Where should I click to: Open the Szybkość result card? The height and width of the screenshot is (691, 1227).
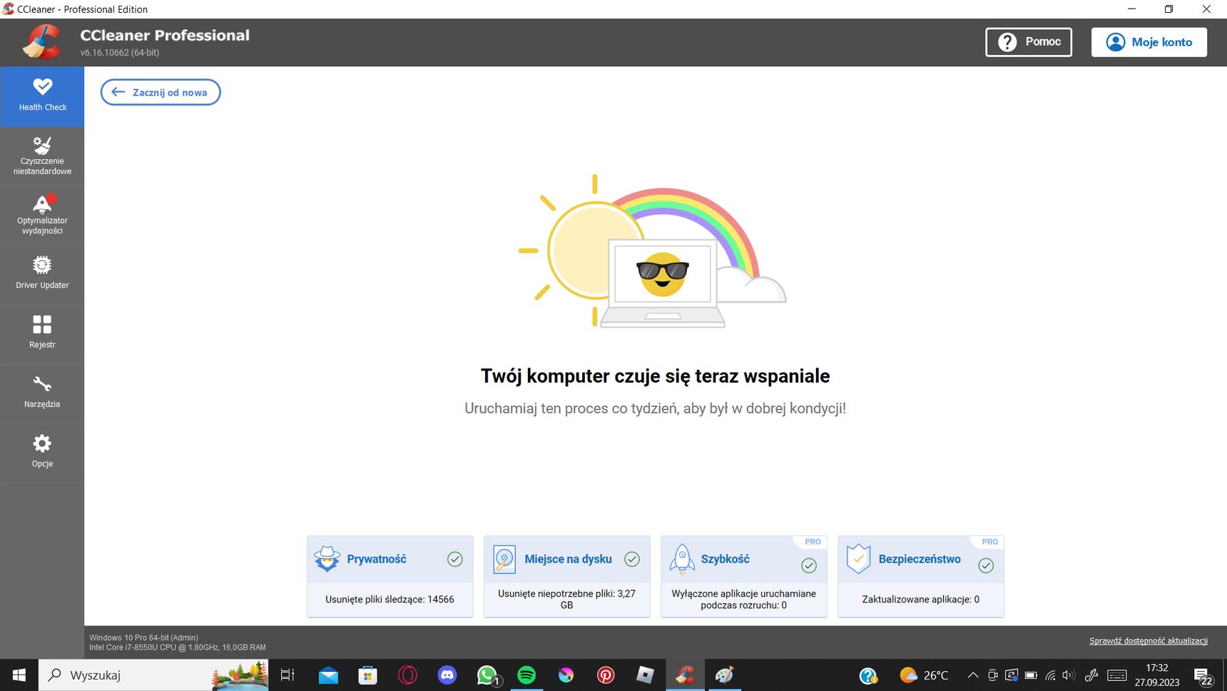pos(744,576)
